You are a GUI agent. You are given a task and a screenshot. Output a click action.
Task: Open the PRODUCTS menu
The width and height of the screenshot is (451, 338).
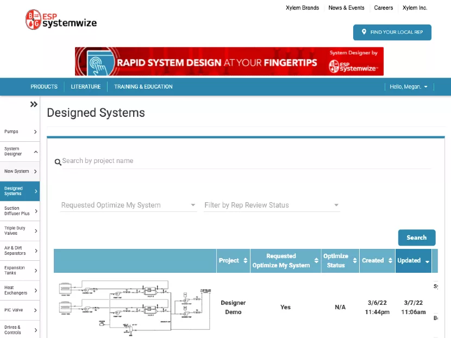click(43, 86)
